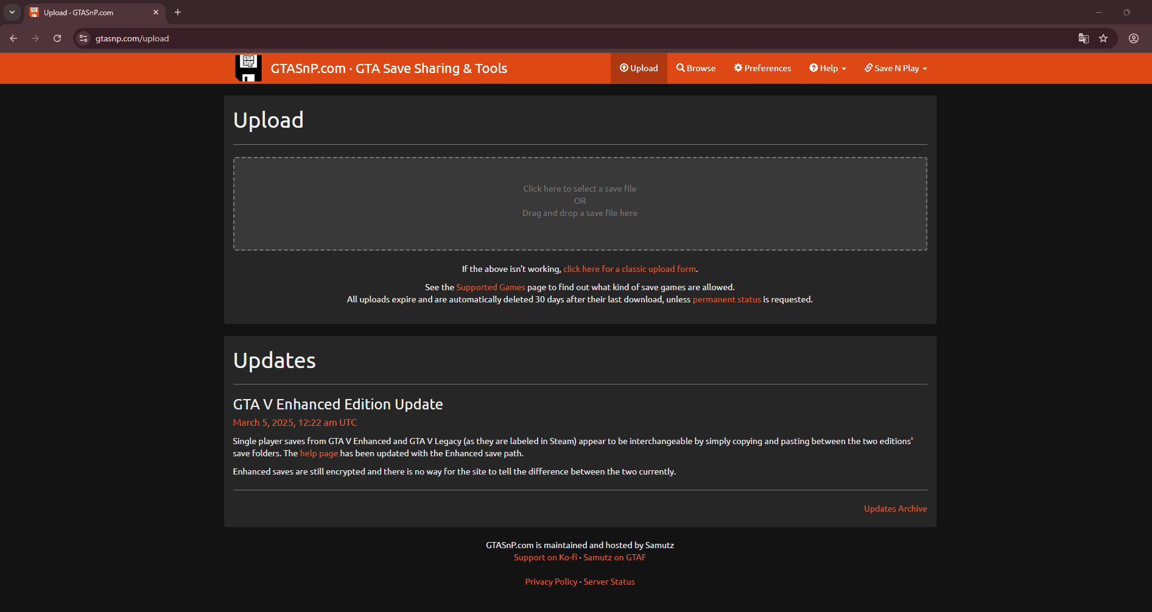The width and height of the screenshot is (1152, 612).
Task: Close the Upload - GTASnP.com tab
Action: 156,12
